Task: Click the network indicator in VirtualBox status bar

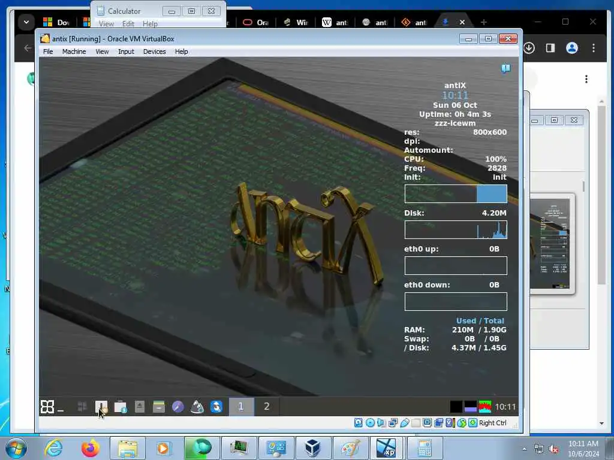Action: coord(393,423)
